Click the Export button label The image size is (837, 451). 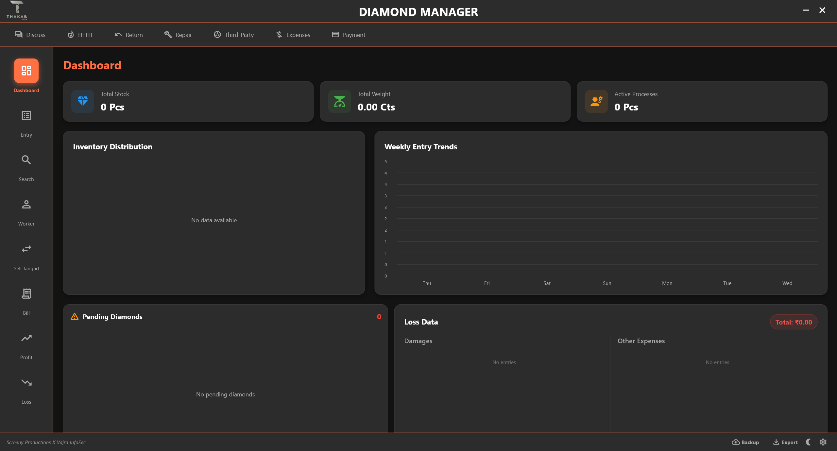tap(790, 442)
